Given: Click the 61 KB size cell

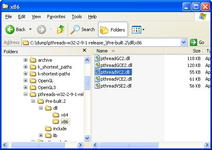Looking at the screenshot, I should (x=195, y=79).
